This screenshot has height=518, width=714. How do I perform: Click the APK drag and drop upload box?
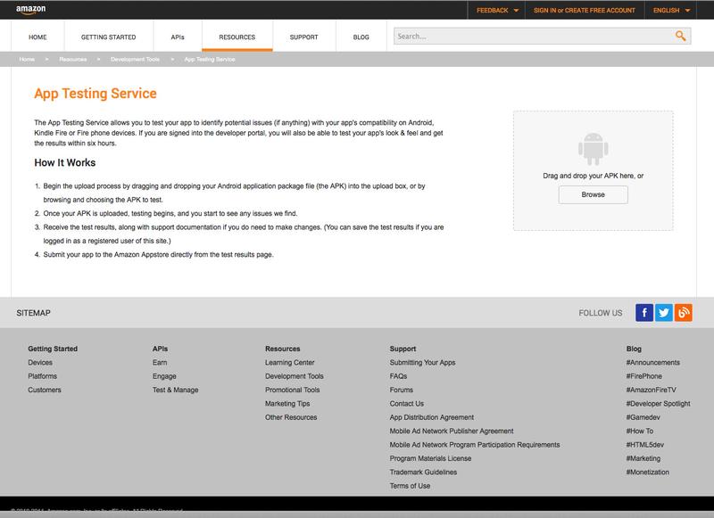click(x=593, y=170)
